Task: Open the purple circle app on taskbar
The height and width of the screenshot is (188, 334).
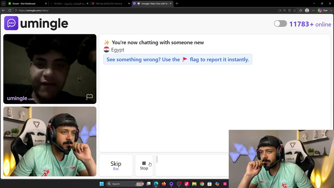Action: pyautogui.click(x=171, y=184)
